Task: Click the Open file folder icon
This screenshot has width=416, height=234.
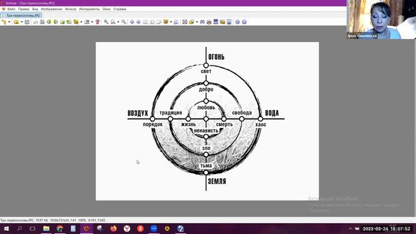Action: [x=16, y=22]
